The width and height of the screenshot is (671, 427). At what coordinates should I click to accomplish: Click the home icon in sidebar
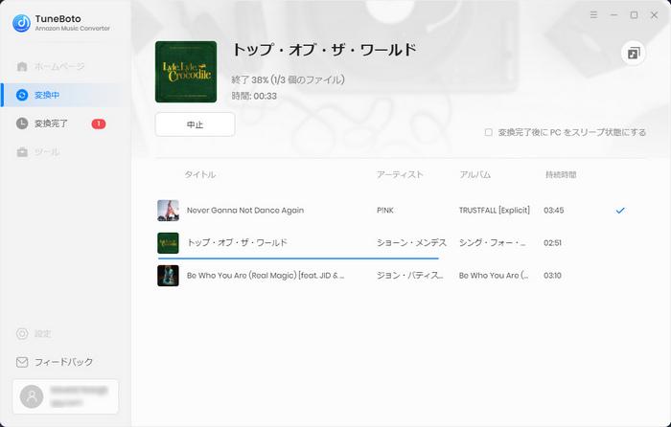(22, 67)
